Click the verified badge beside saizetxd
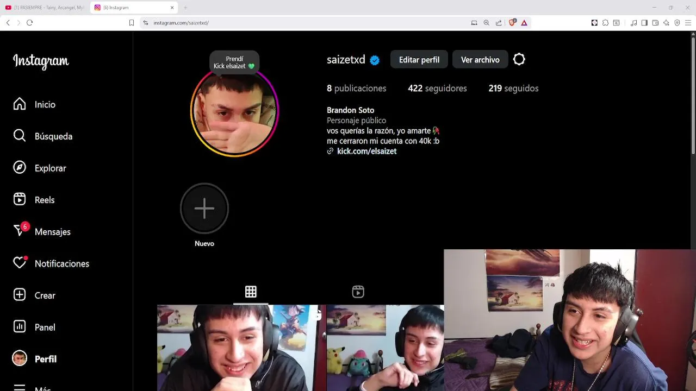 (375, 60)
